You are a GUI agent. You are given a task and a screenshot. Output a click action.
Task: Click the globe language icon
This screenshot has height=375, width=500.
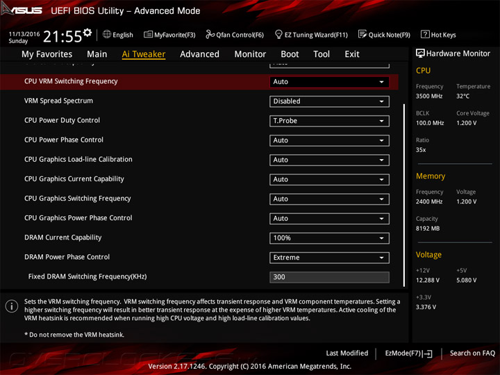107,34
